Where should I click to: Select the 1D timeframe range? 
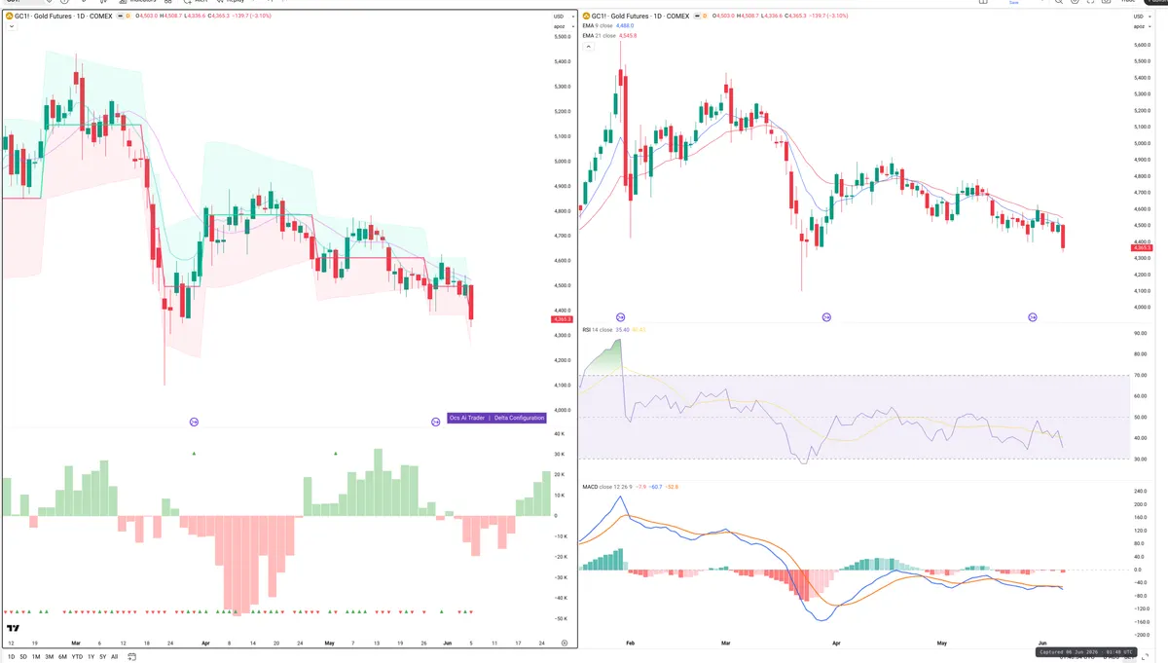pos(11,657)
